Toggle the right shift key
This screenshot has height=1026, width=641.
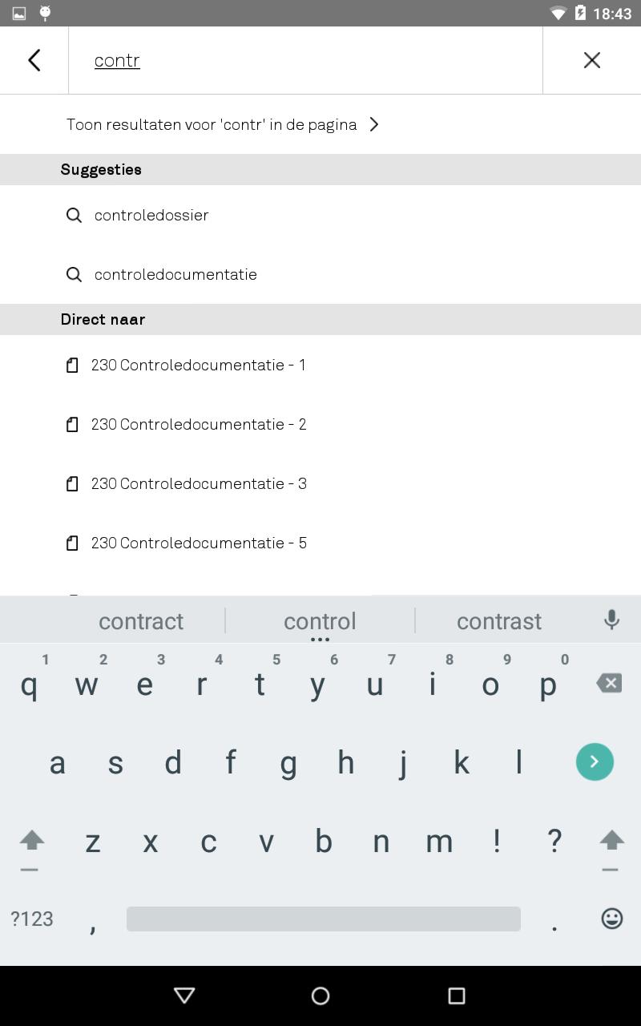(611, 841)
